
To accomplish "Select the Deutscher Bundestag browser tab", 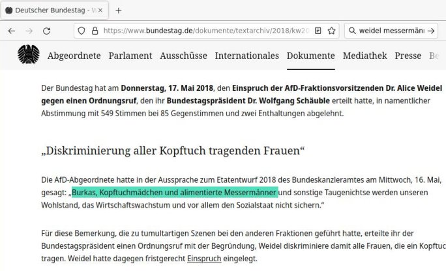I will coord(54,10).
